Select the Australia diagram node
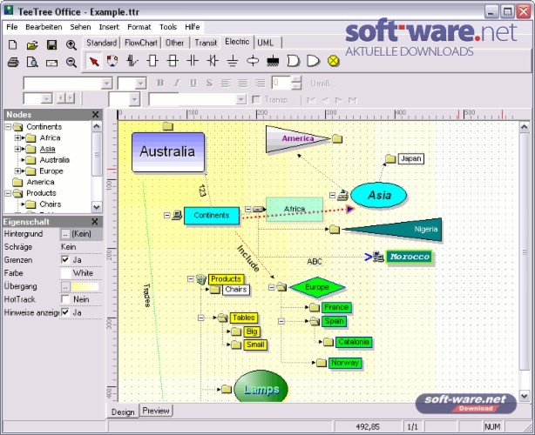 (168, 152)
